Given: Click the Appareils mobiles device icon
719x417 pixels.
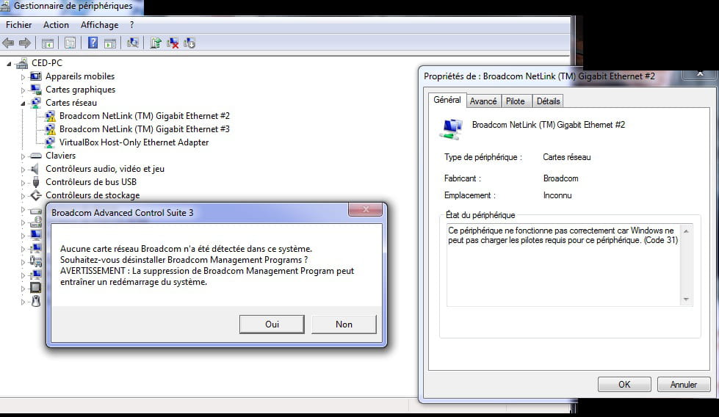Looking at the screenshot, I should (x=35, y=76).
